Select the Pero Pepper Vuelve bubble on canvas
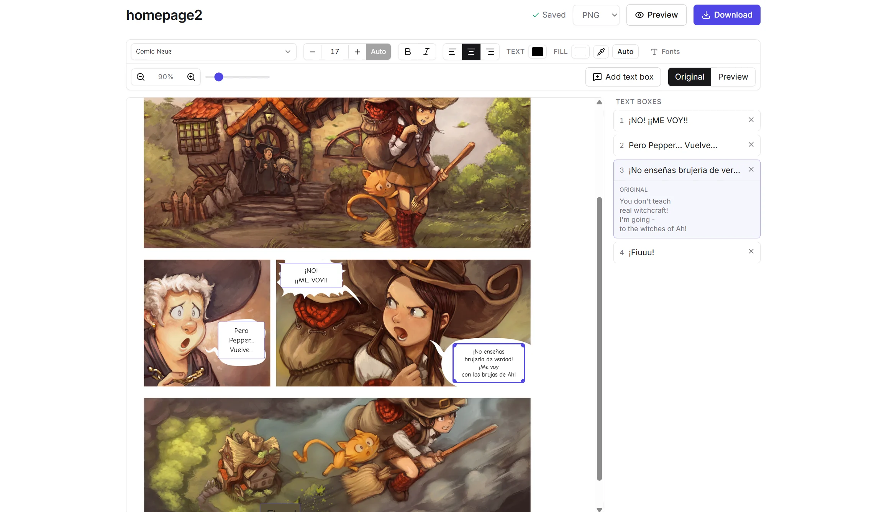This screenshot has width=887, height=512. (x=241, y=340)
